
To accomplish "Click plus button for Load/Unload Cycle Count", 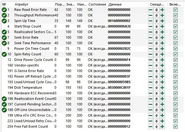I will click(x=162, y=82).
